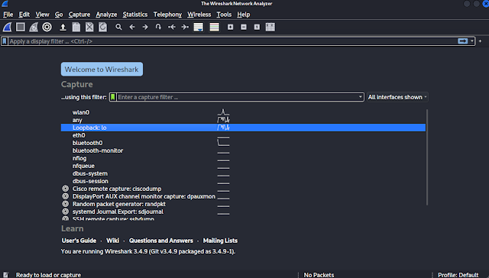The image size is (489, 278).
Task: Open the User's Guide link
Action: 79,241
